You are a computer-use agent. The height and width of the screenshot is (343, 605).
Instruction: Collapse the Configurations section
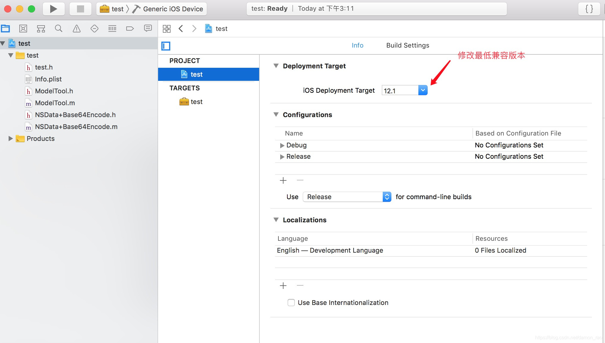click(276, 114)
